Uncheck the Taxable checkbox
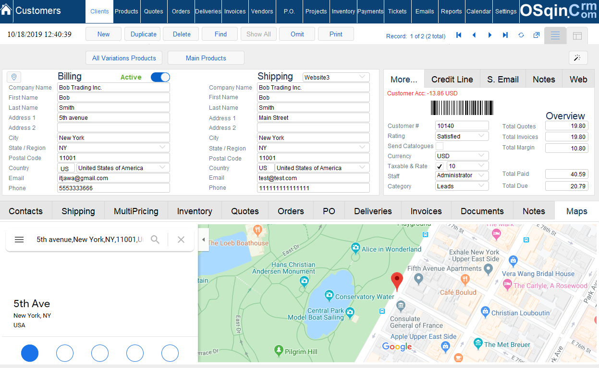 coord(440,166)
